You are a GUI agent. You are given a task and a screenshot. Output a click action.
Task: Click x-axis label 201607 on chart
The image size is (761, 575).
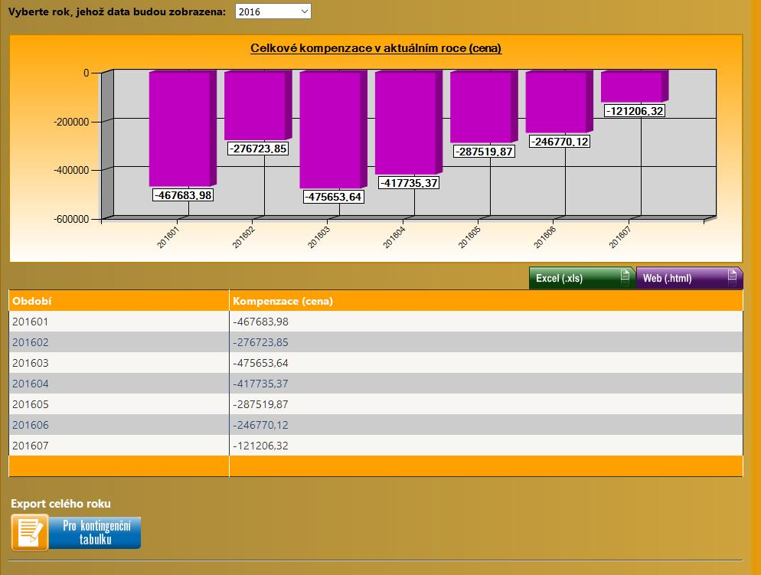point(620,237)
